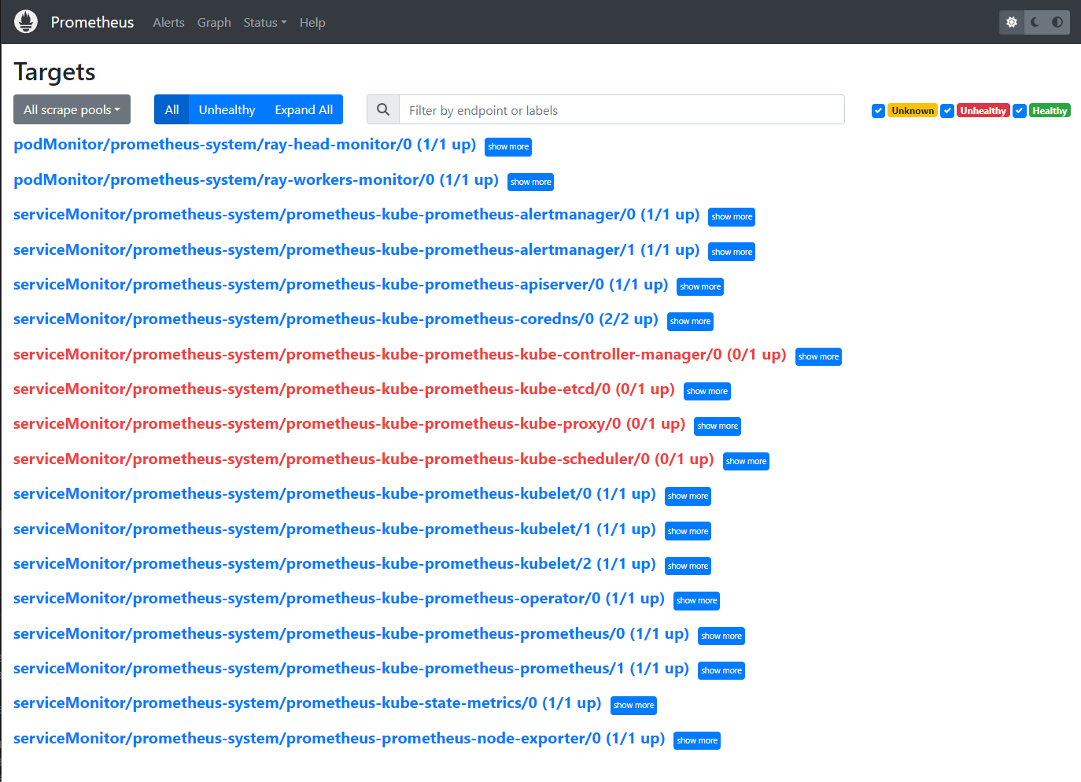Show more for node-exporter/0 pool
The image size is (1081, 782).
(697, 741)
